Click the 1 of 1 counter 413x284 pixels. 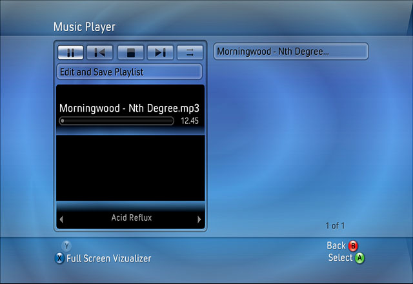click(335, 226)
